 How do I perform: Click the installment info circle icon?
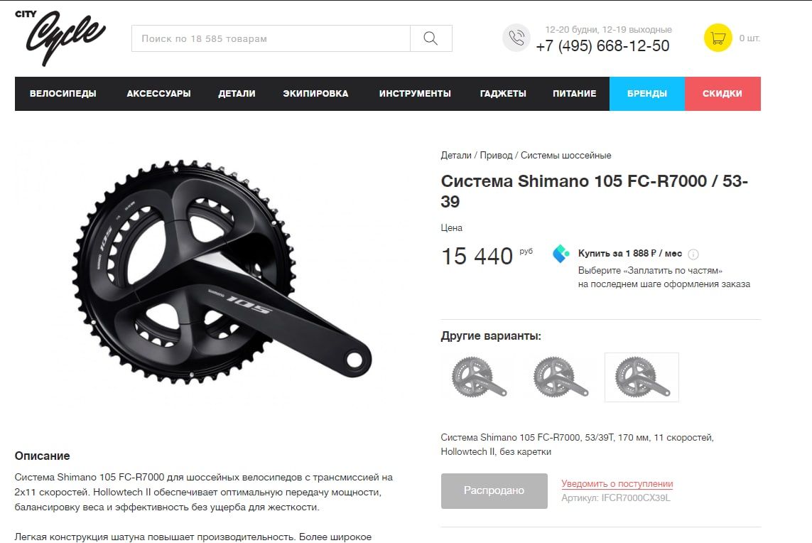pyautogui.click(x=693, y=254)
